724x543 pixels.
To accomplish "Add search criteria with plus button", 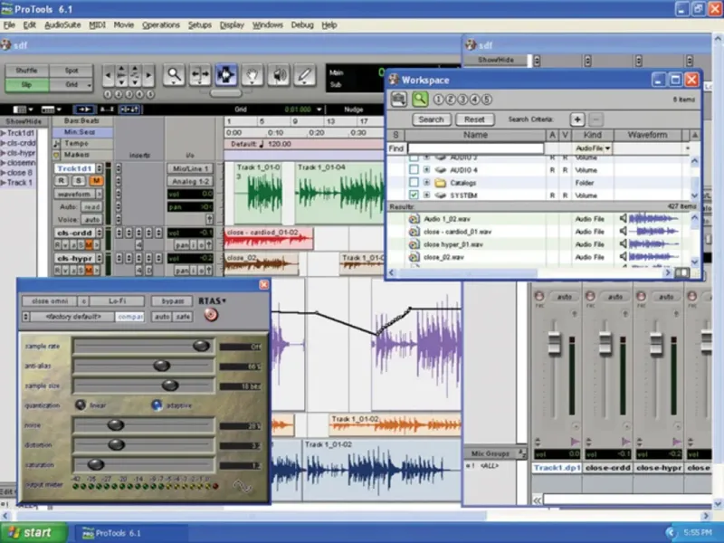I will pyautogui.click(x=576, y=119).
